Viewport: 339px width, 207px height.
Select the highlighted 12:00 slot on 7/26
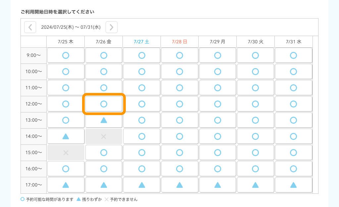click(x=104, y=104)
